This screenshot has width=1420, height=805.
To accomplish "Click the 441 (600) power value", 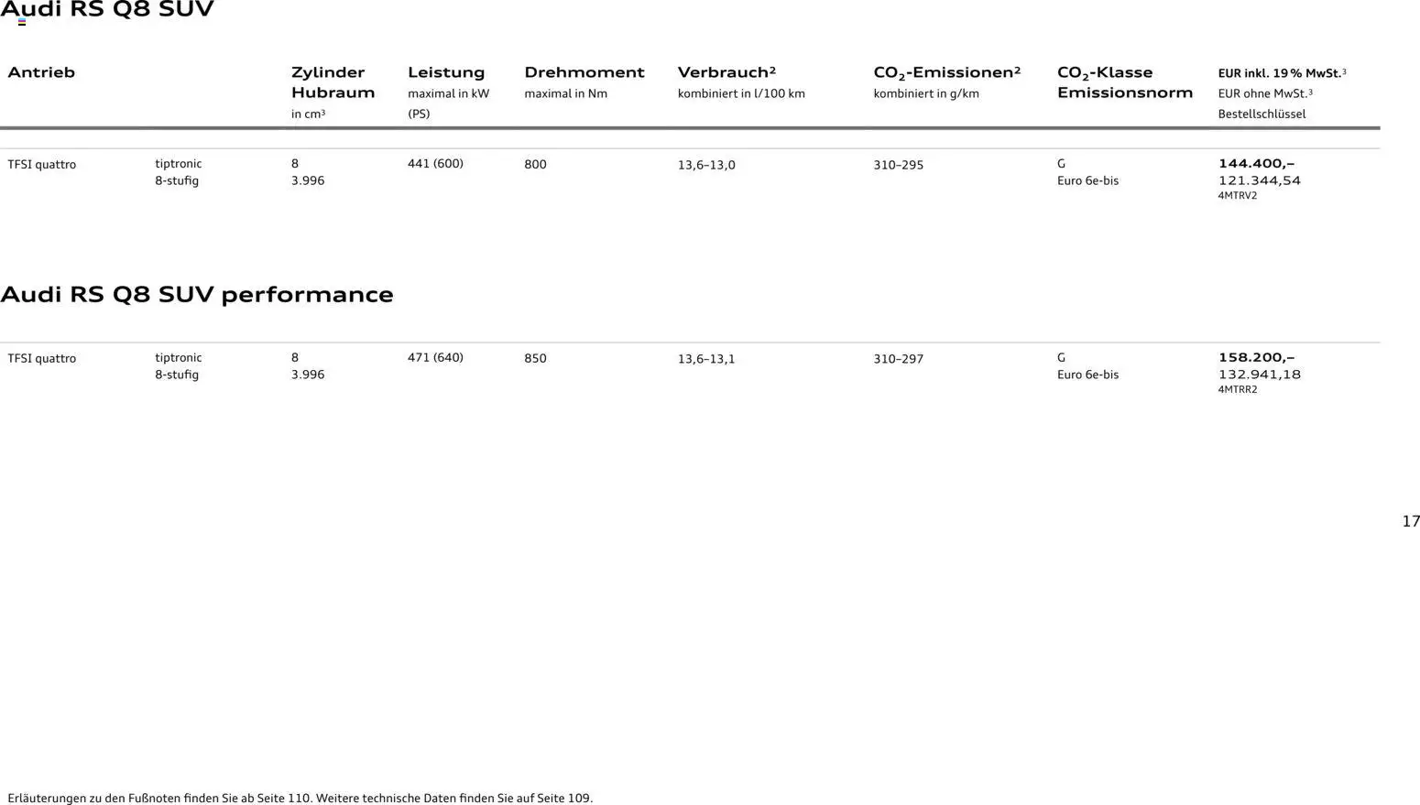I will pos(435,164).
